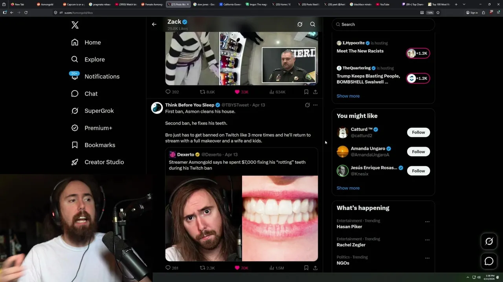Open the quoted Dexerto post text
This screenshot has width=503, height=282.
237,165
